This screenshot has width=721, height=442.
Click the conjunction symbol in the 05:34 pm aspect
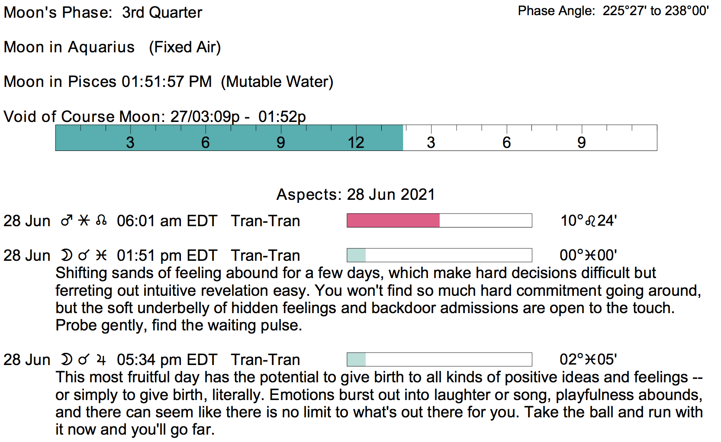84,359
